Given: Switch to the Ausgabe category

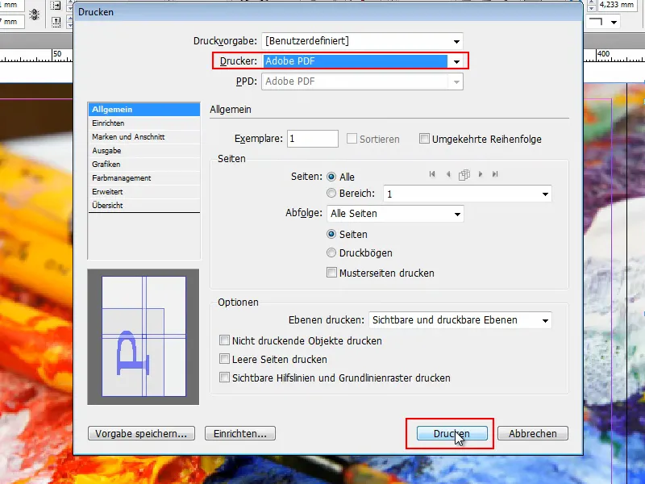Looking at the screenshot, I should click(144, 151).
